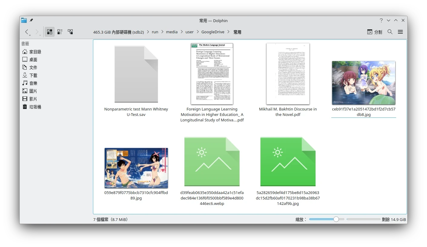Click the documents icon beside 文件
This screenshot has height=247, width=427.
(x=25, y=68)
